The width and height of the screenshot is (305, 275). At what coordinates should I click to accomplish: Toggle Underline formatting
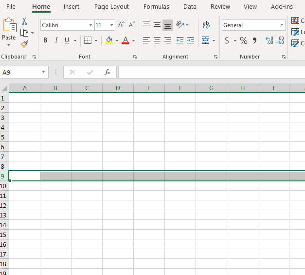(67, 40)
